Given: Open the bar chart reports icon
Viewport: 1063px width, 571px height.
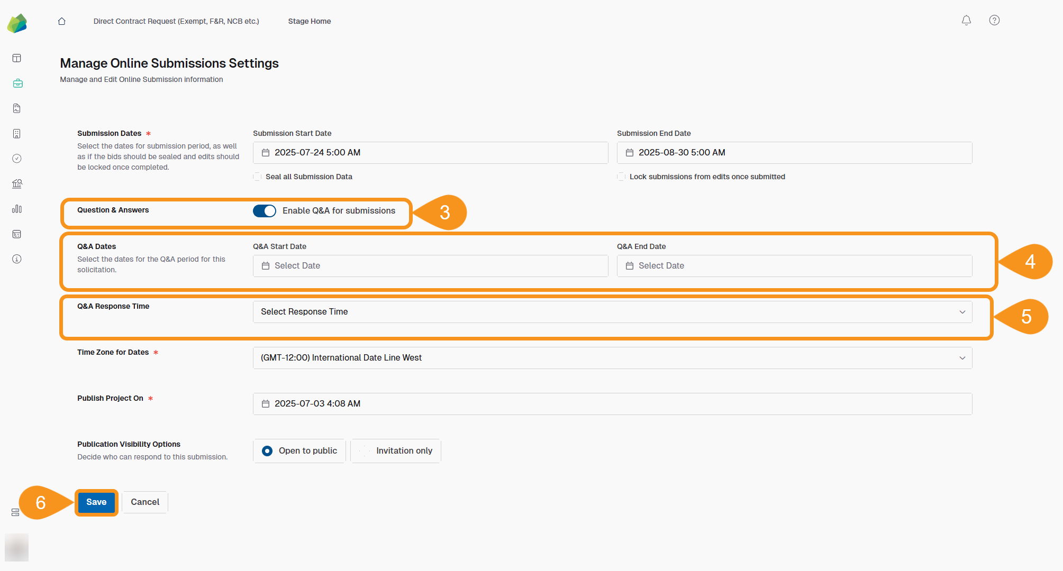Looking at the screenshot, I should click(x=16, y=209).
